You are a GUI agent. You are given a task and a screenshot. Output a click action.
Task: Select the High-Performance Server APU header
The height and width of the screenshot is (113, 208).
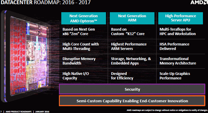tap(181, 18)
